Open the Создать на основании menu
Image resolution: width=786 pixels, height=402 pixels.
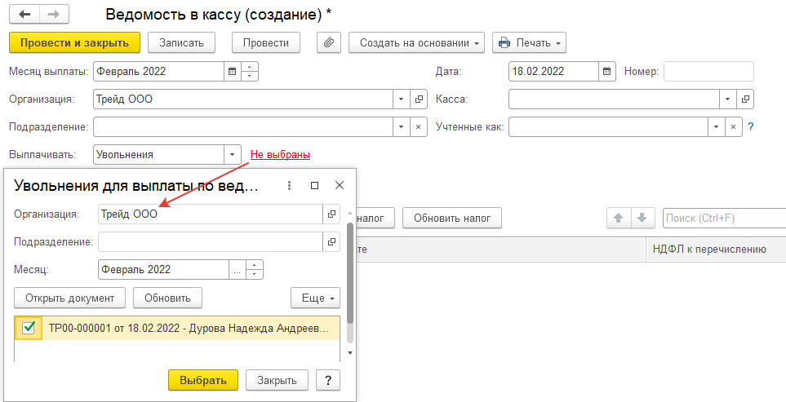click(x=416, y=42)
